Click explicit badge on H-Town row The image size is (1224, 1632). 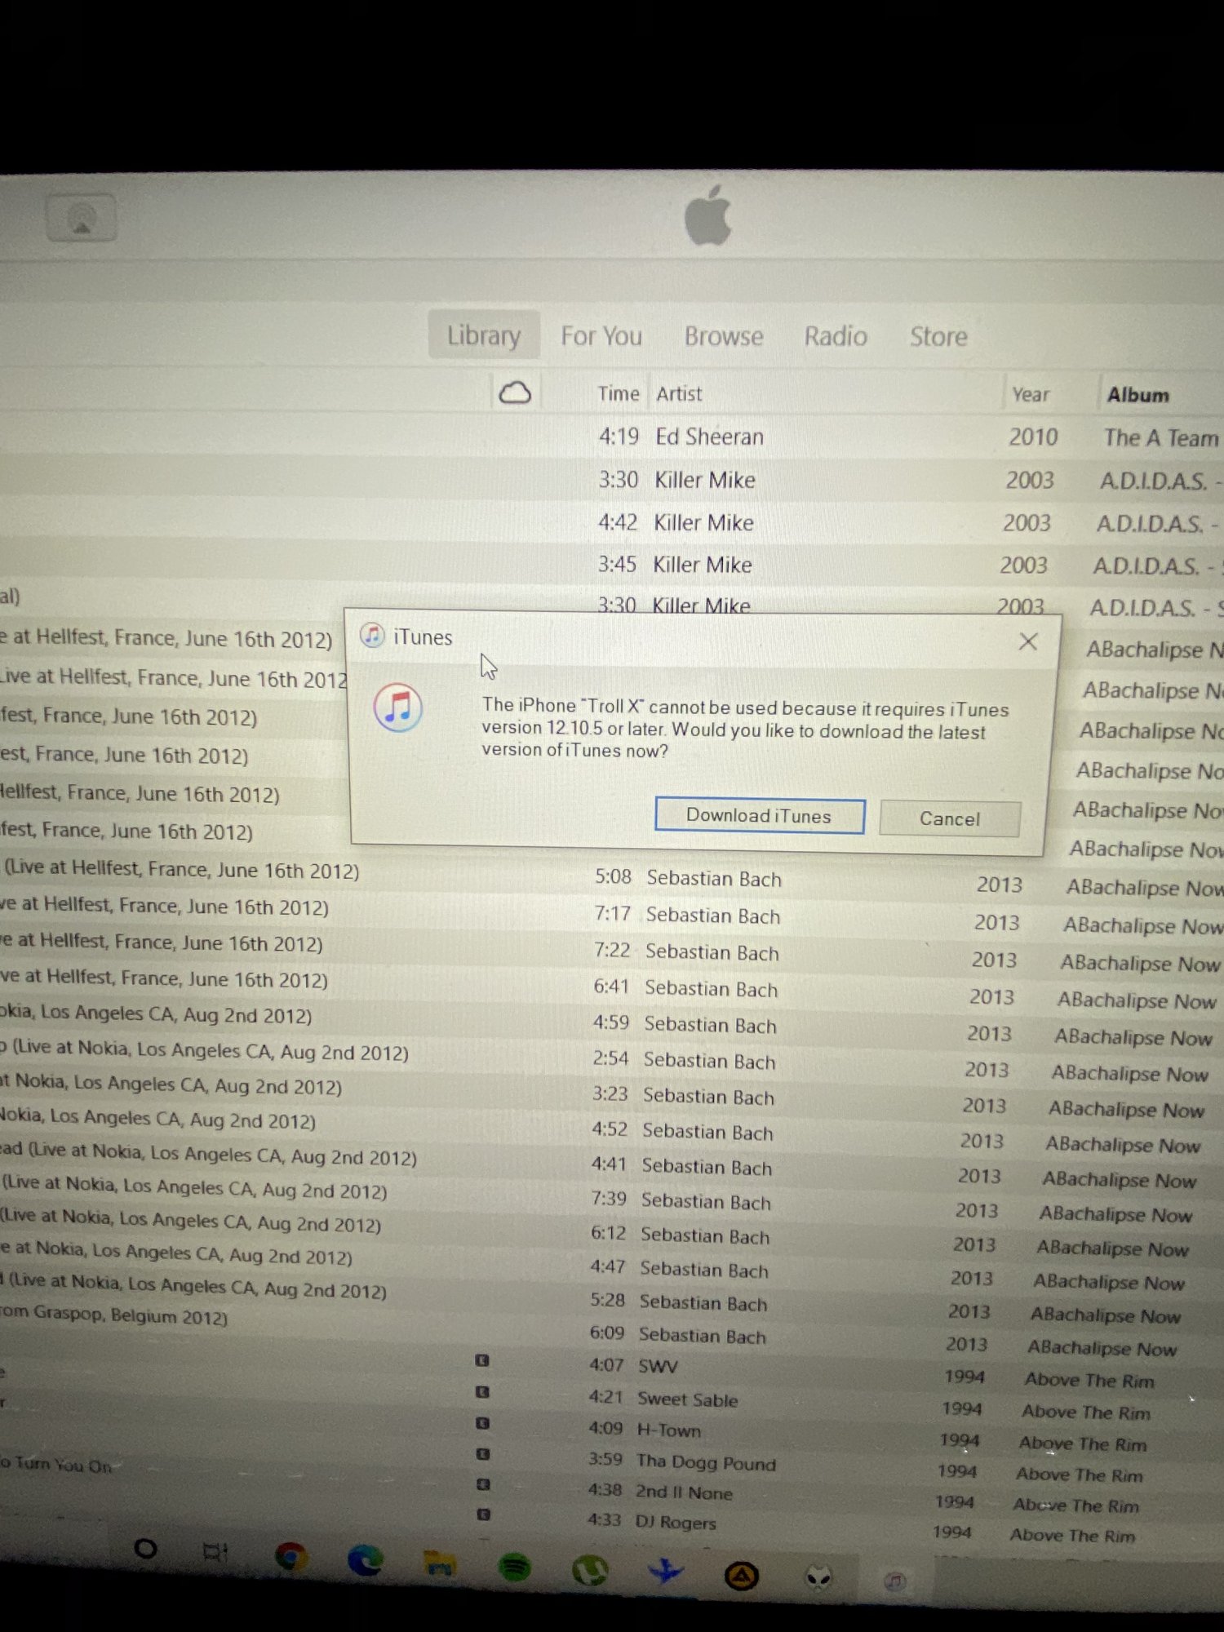point(482,1423)
